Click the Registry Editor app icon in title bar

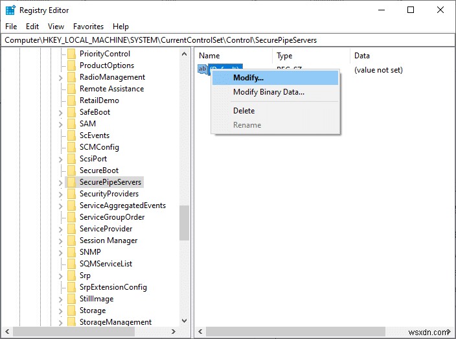tap(10, 10)
